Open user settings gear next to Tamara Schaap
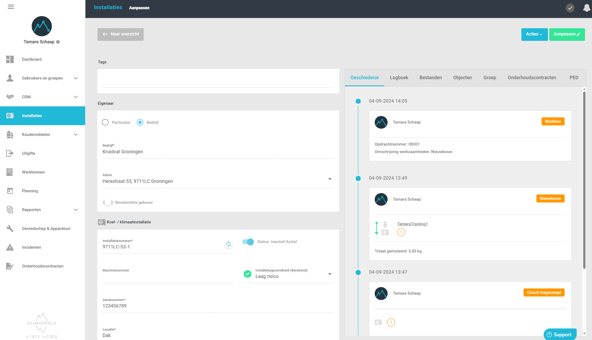The image size is (592, 340). click(58, 42)
